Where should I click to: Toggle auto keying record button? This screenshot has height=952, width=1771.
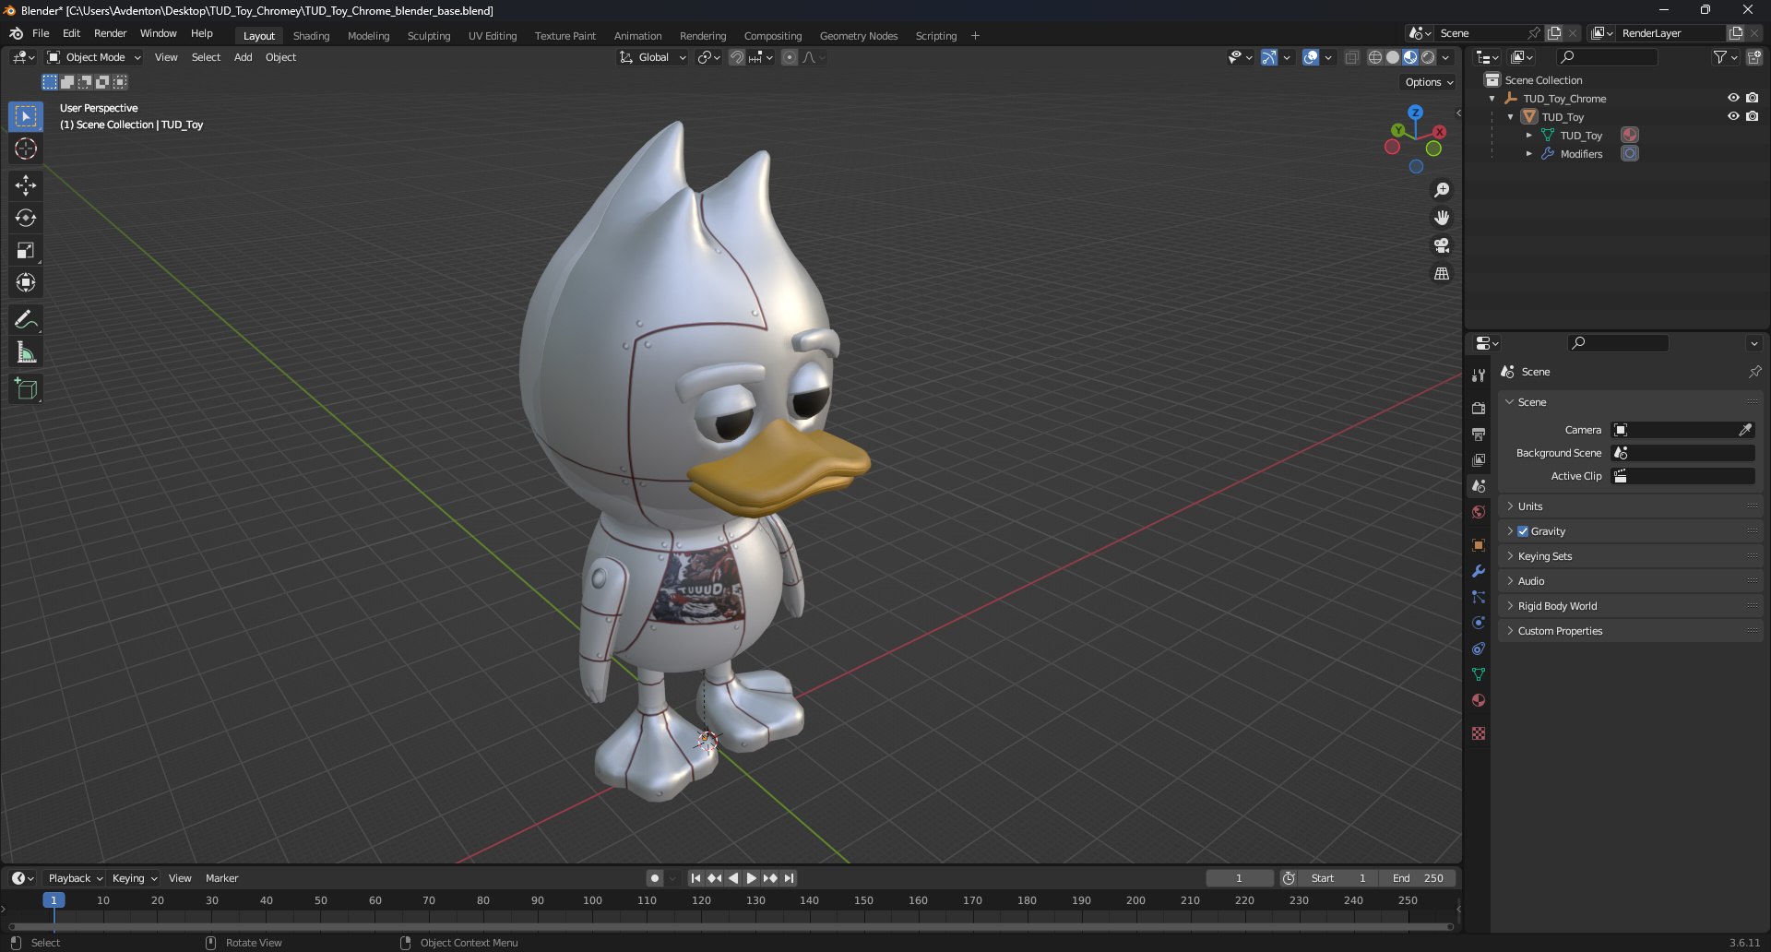click(655, 878)
